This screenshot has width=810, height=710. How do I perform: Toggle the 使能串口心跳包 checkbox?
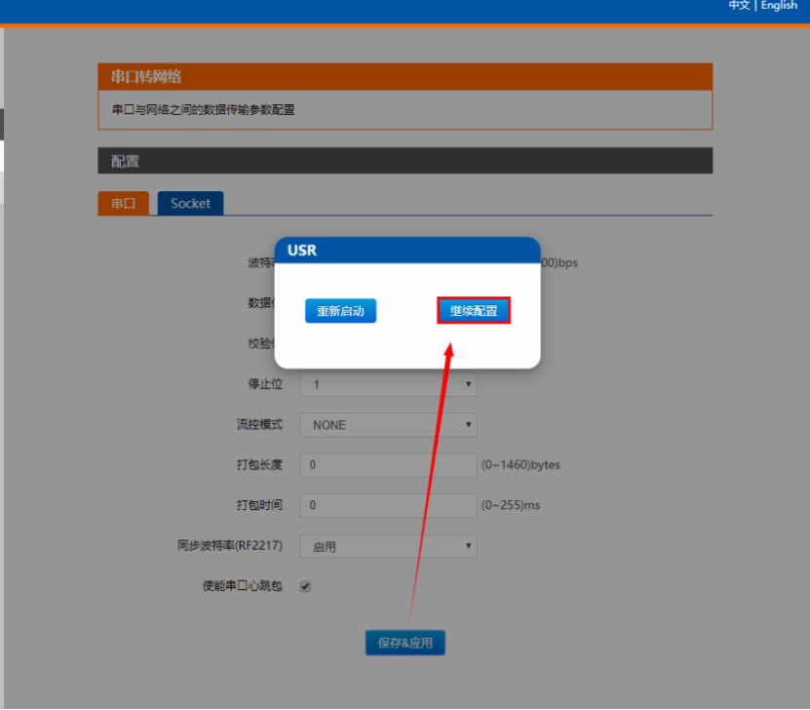[305, 587]
